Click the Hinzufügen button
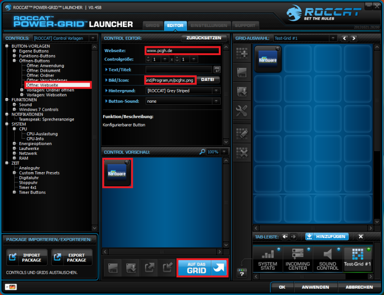Image resolution: width=384 pixels, height=295 pixels. pyautogui.click(x=327, y=236)
